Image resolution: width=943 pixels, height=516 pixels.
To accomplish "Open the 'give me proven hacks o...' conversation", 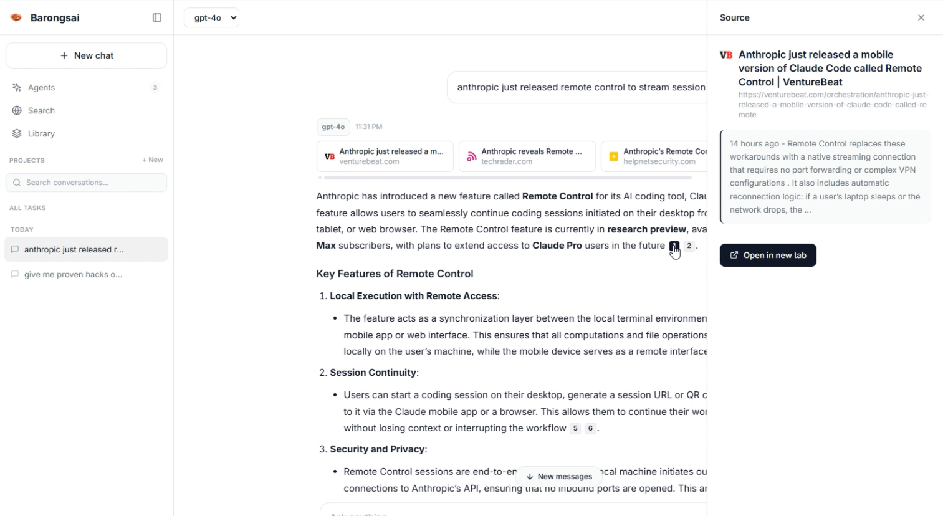I will click(86, 274).
